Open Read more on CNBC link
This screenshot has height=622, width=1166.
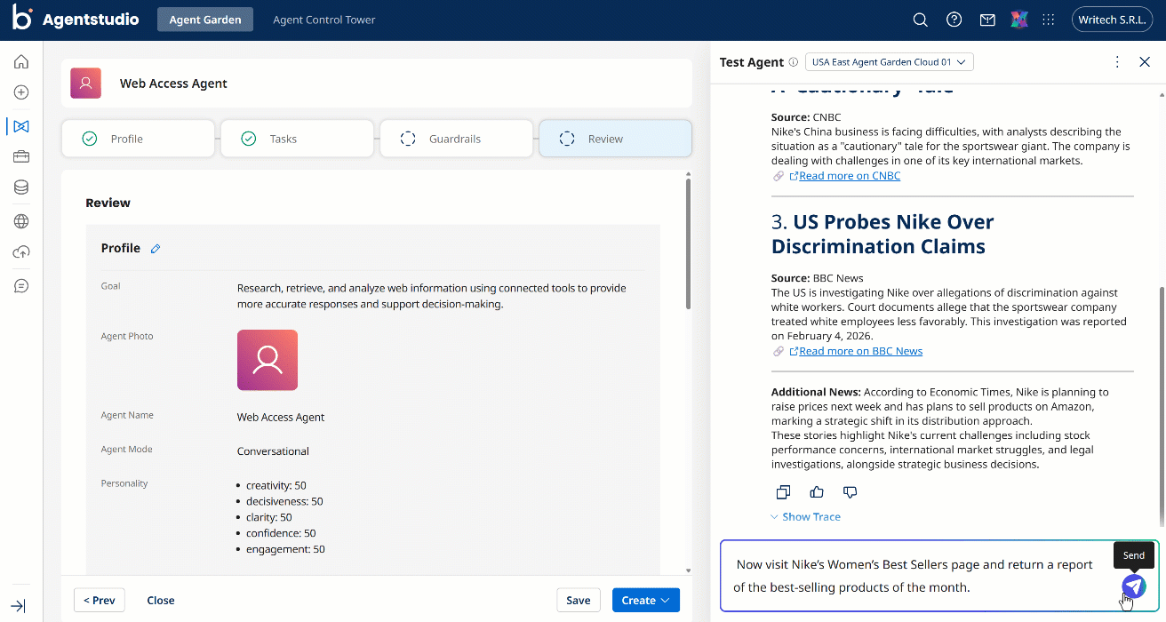click(x=850, y=176)
